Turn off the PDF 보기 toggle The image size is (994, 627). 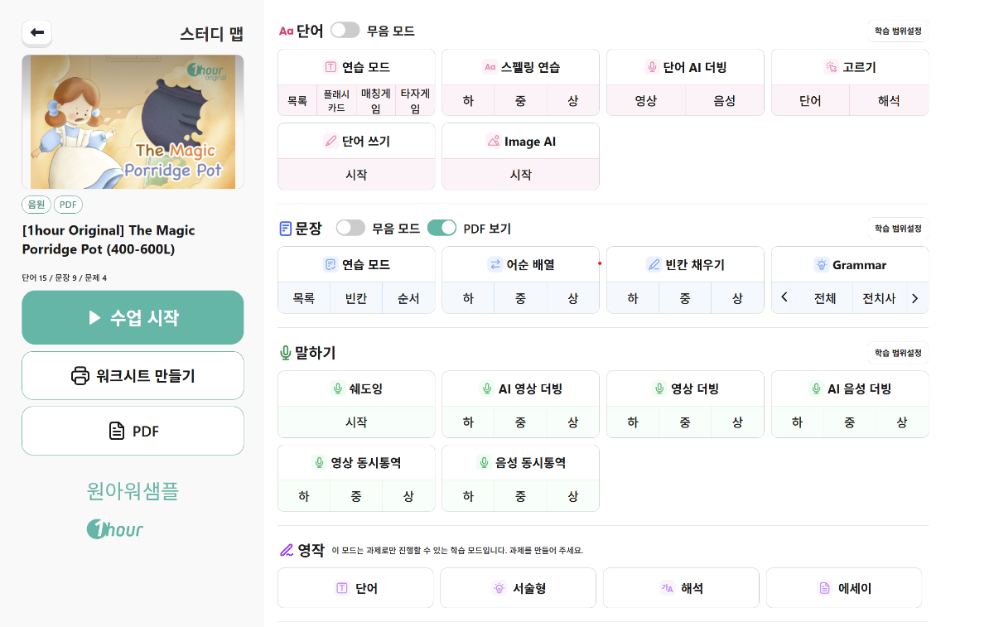[x=442, y=228]
